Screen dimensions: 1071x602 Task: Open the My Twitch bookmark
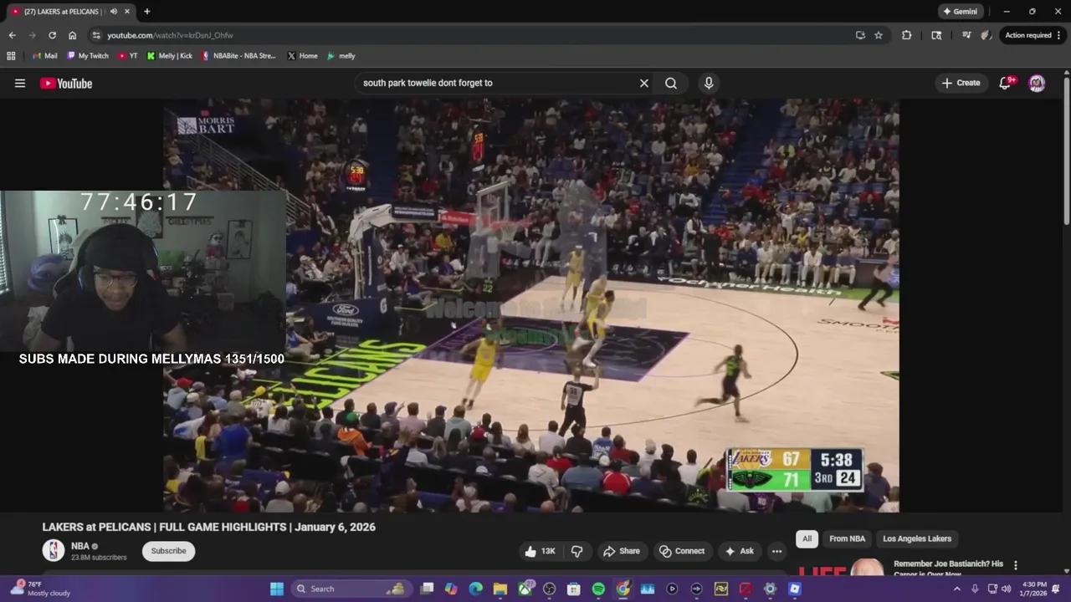88,56
